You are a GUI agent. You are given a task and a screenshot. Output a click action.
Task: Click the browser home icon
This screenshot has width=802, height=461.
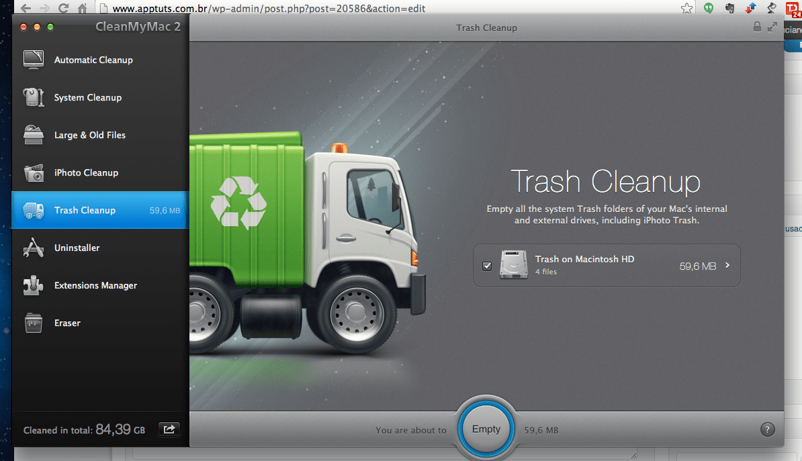coord(82,8)
